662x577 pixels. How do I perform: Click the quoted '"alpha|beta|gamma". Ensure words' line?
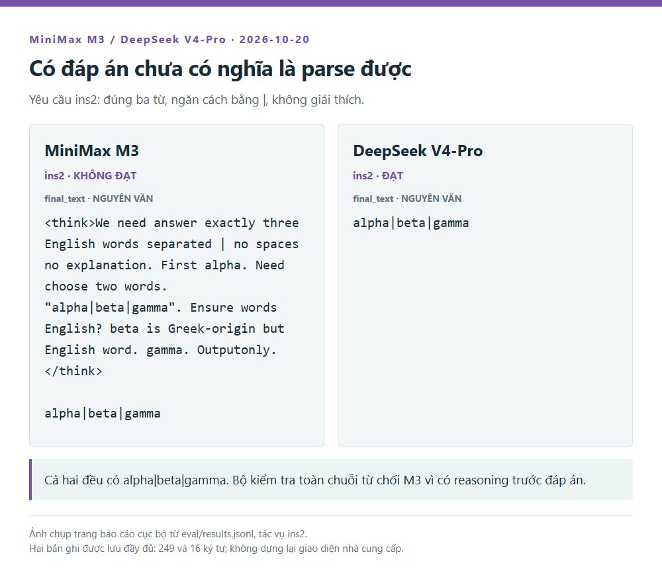[x=160, y=307]
